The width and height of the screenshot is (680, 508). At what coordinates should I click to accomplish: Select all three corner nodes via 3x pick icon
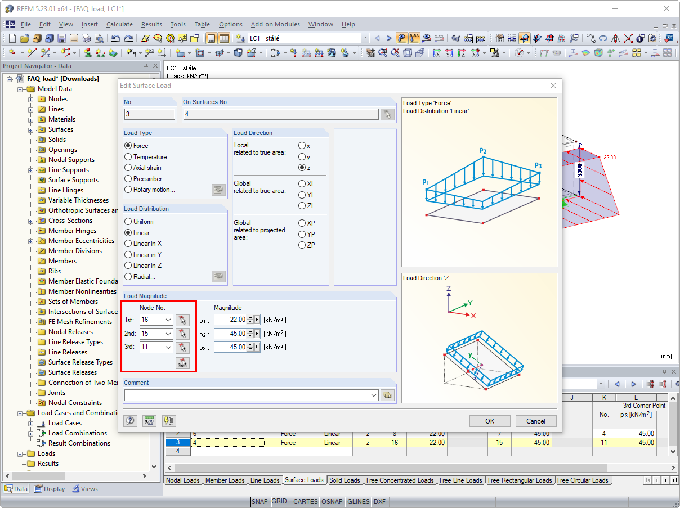[x=182, y=363]
